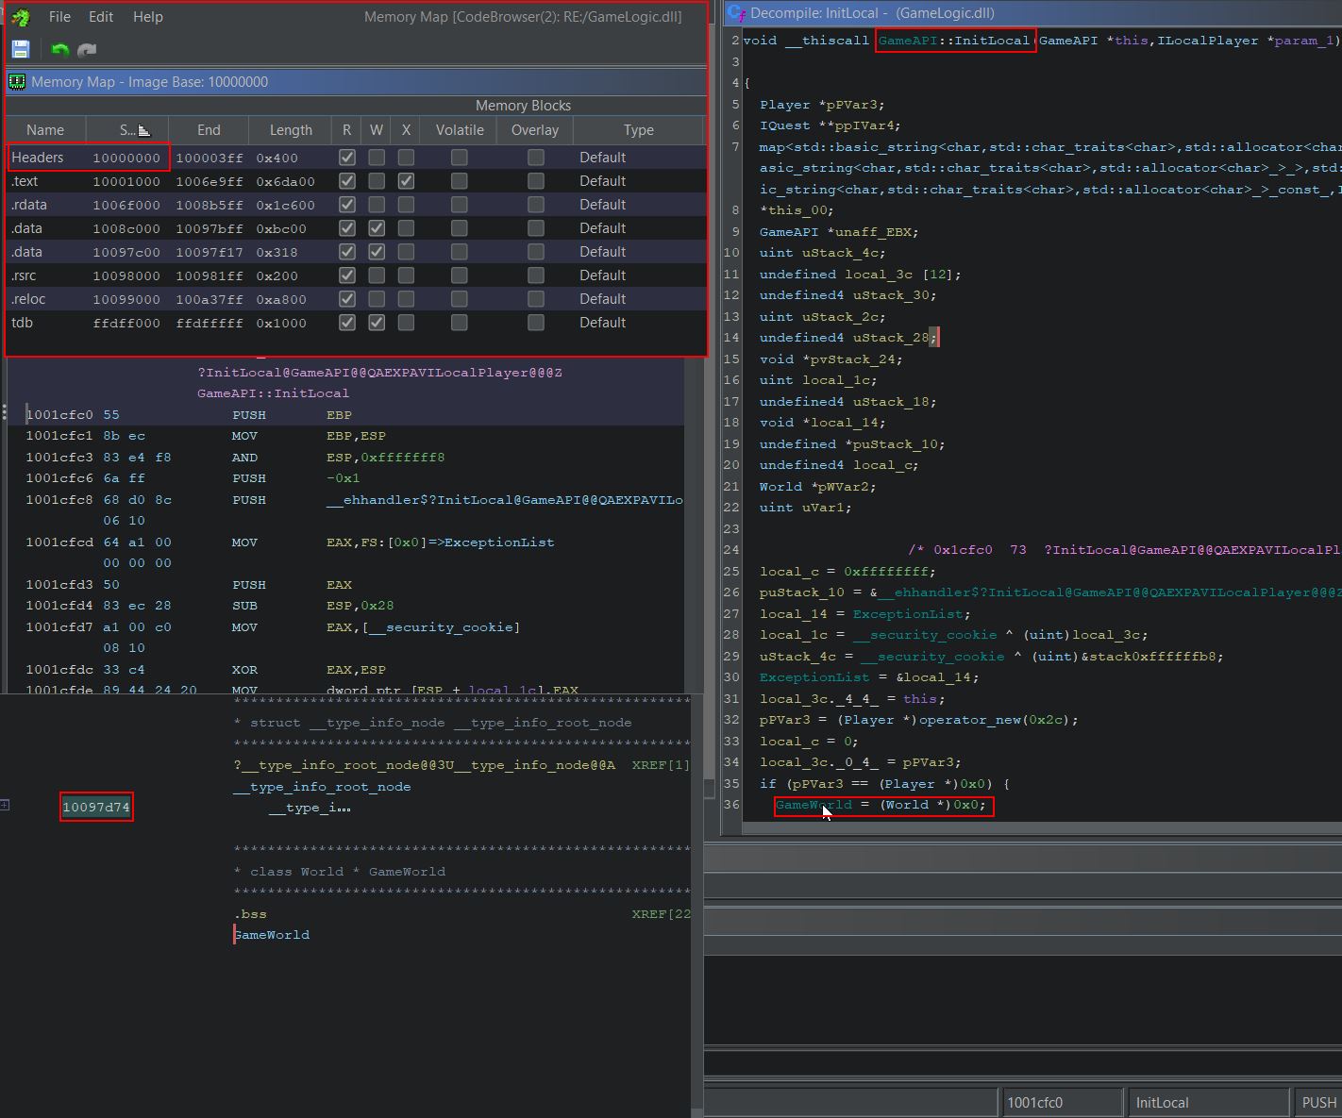This screenshot has width=1342, height=1118.
Task: Click the Memory Map chip icon
Action: [x=17, y=82]
